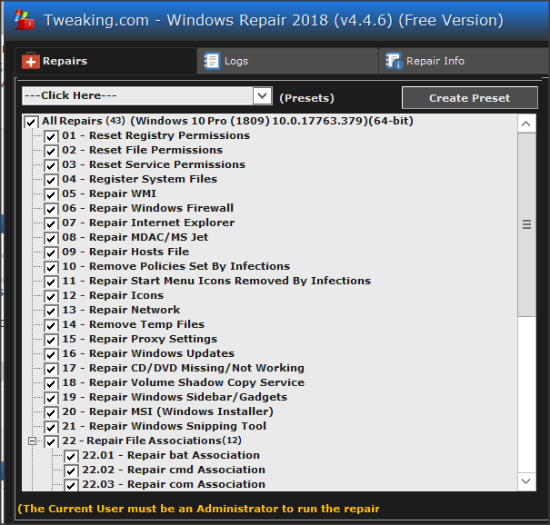Click the scroll down arrow of repairs list
Screen dimensions: 550x525
[525, 481]
